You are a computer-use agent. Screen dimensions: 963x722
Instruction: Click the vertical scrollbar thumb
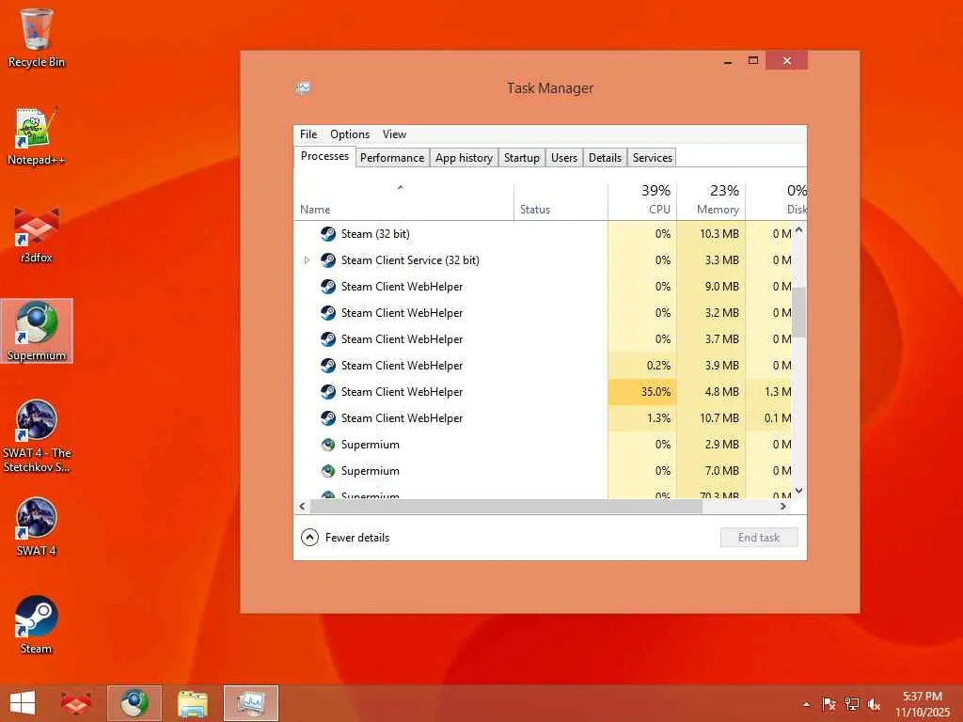click(798, 312)
